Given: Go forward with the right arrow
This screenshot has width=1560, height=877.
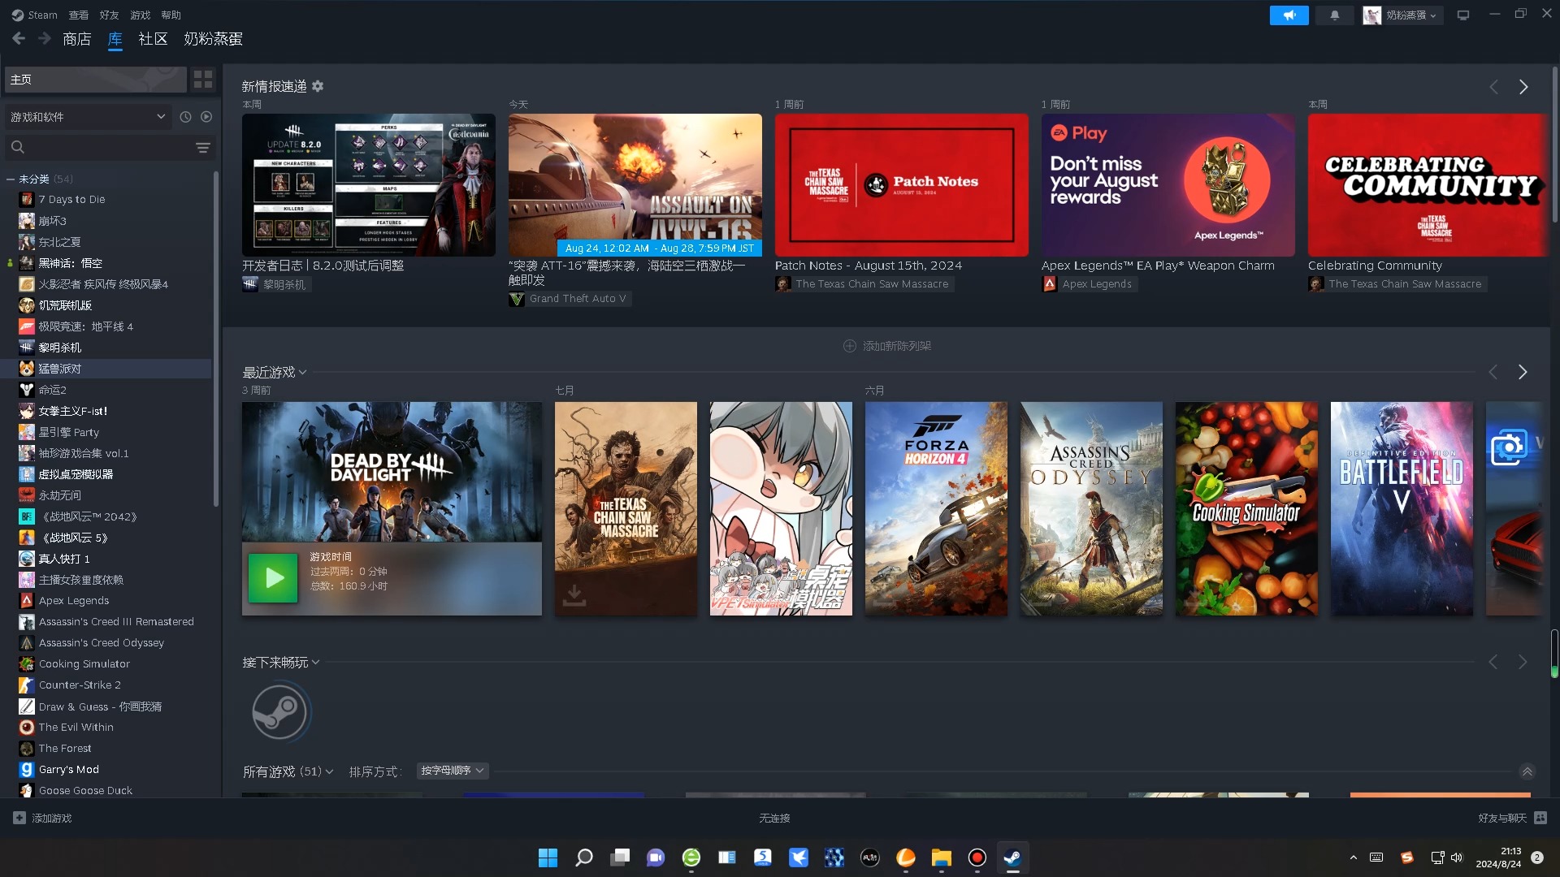Looking at the screenshot, I should (x=45, y=38).
